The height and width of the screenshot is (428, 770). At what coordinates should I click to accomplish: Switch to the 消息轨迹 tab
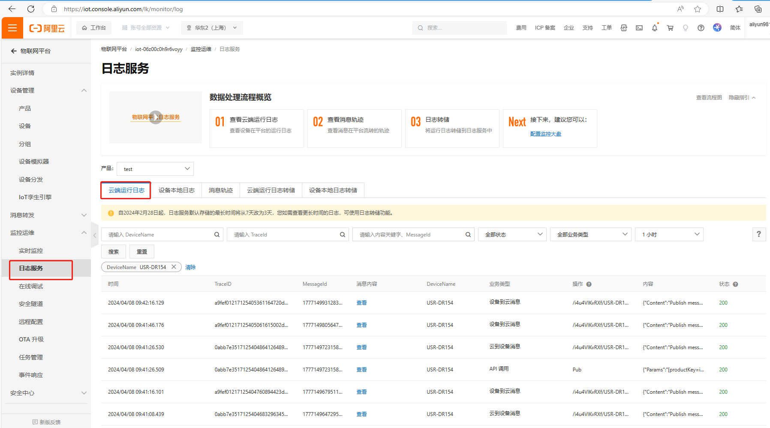point(221,190)
